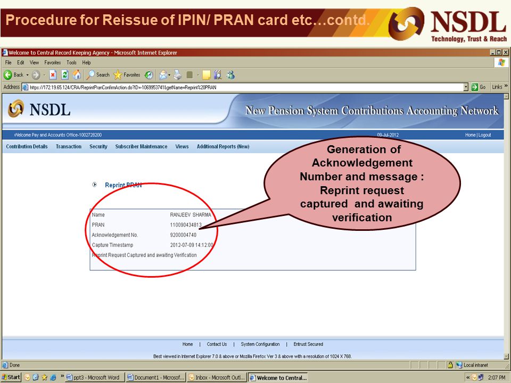Click the star quick launch icon
This screenshot has height=383, width=511.
click(44, 378)
